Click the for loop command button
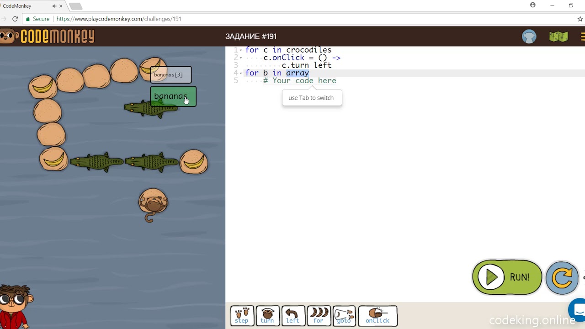Screen dimensions: 585x329 [x=319, y=316]
